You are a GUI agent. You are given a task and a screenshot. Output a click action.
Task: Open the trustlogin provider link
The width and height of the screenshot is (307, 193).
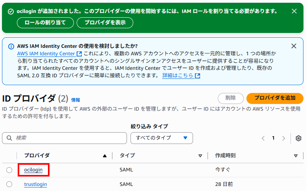tap(35, 184)
